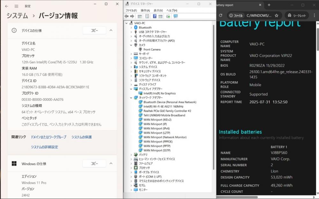Open the ヘルプ(H) menu in Device Manager

pyautogui.click(x=172, y=11)
